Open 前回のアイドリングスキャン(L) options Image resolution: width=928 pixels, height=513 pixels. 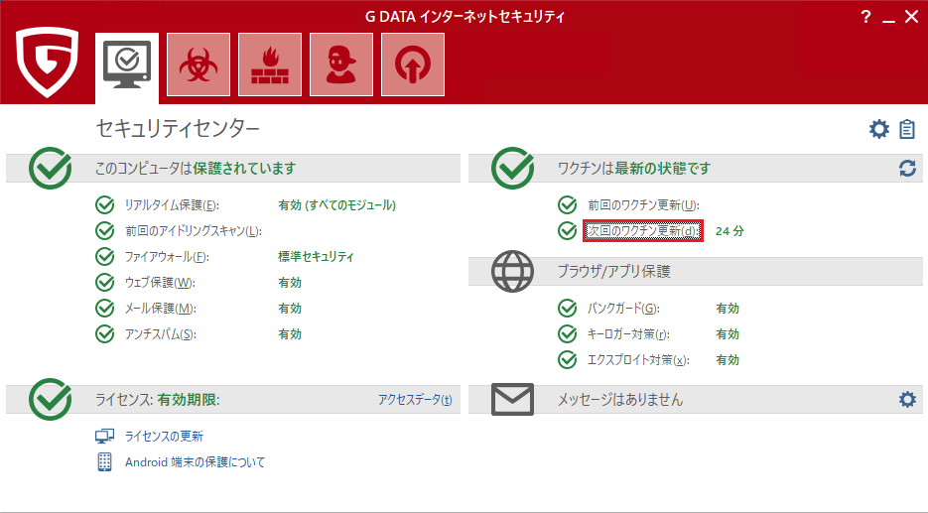click(x=193, y=231)
